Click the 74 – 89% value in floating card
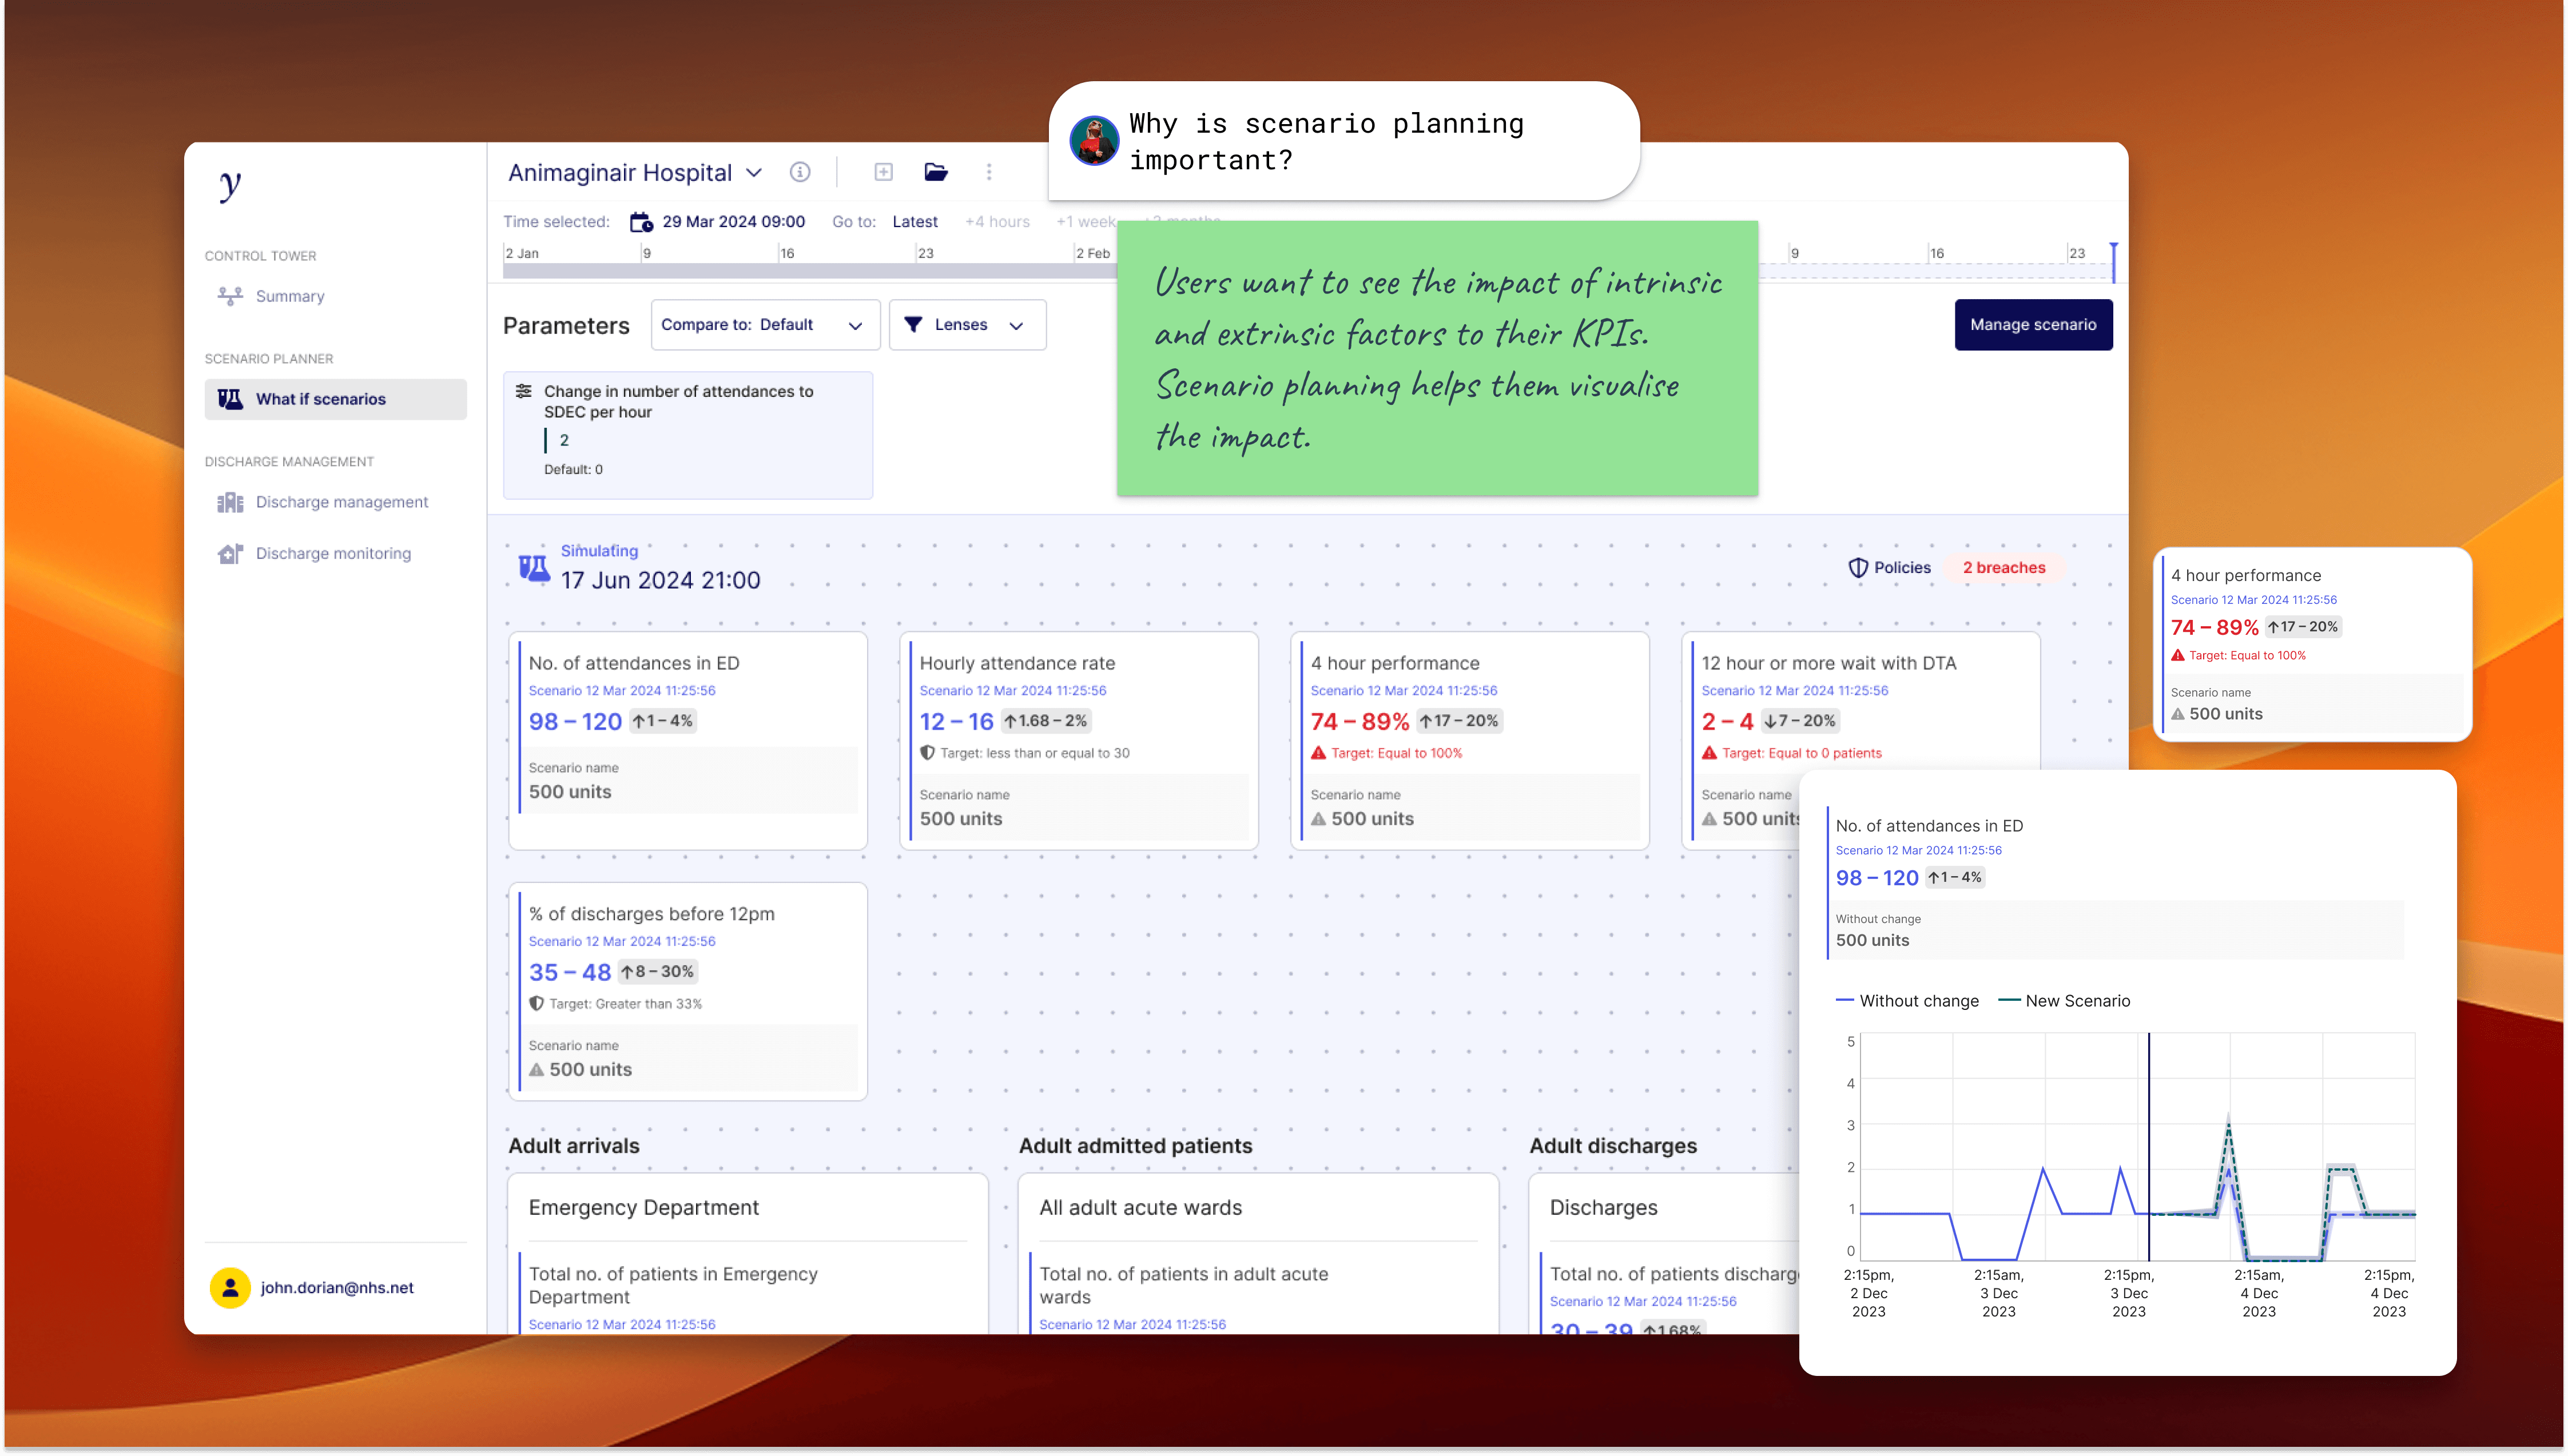Viewport: 2568px width, 1456px height. pyautogui.click(x=2214, y=628)
